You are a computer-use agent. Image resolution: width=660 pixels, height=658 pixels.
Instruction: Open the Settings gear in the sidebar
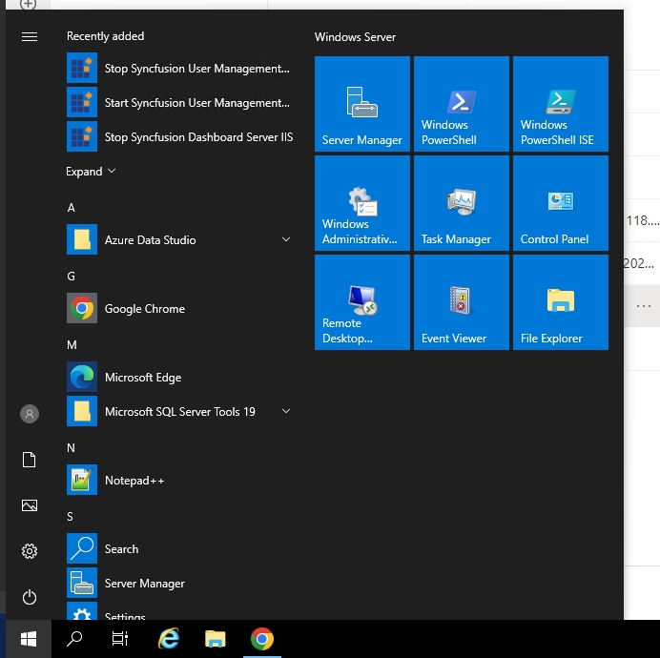click(30, 551)
